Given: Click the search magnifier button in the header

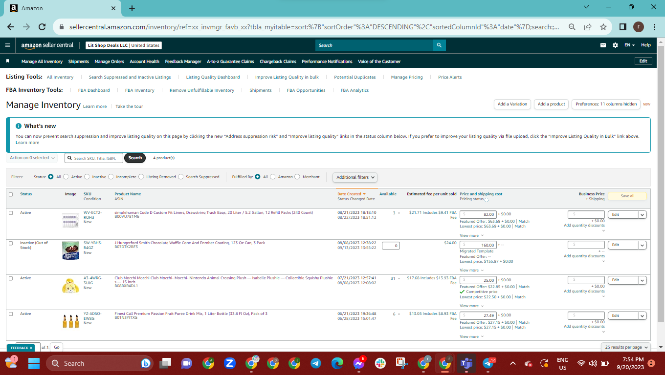Looking at the screenshot, I should 439,45.
